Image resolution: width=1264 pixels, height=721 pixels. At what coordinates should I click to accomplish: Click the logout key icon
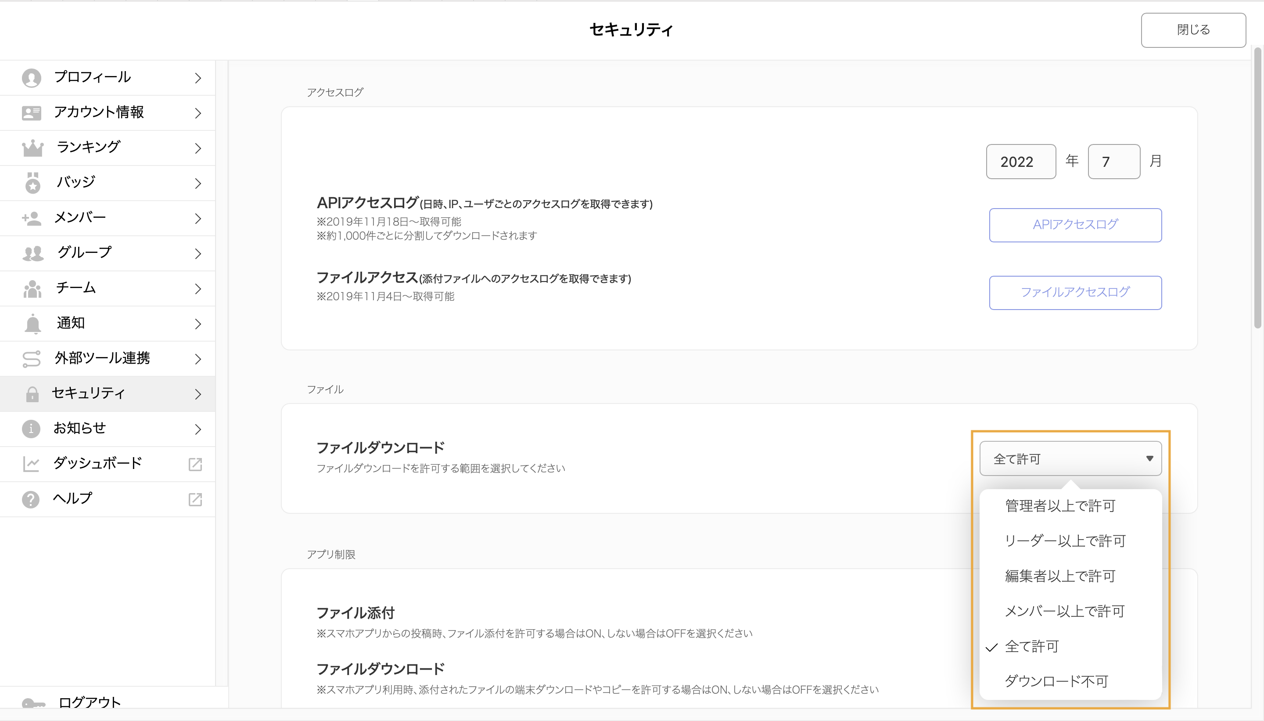tap(33, 704)
